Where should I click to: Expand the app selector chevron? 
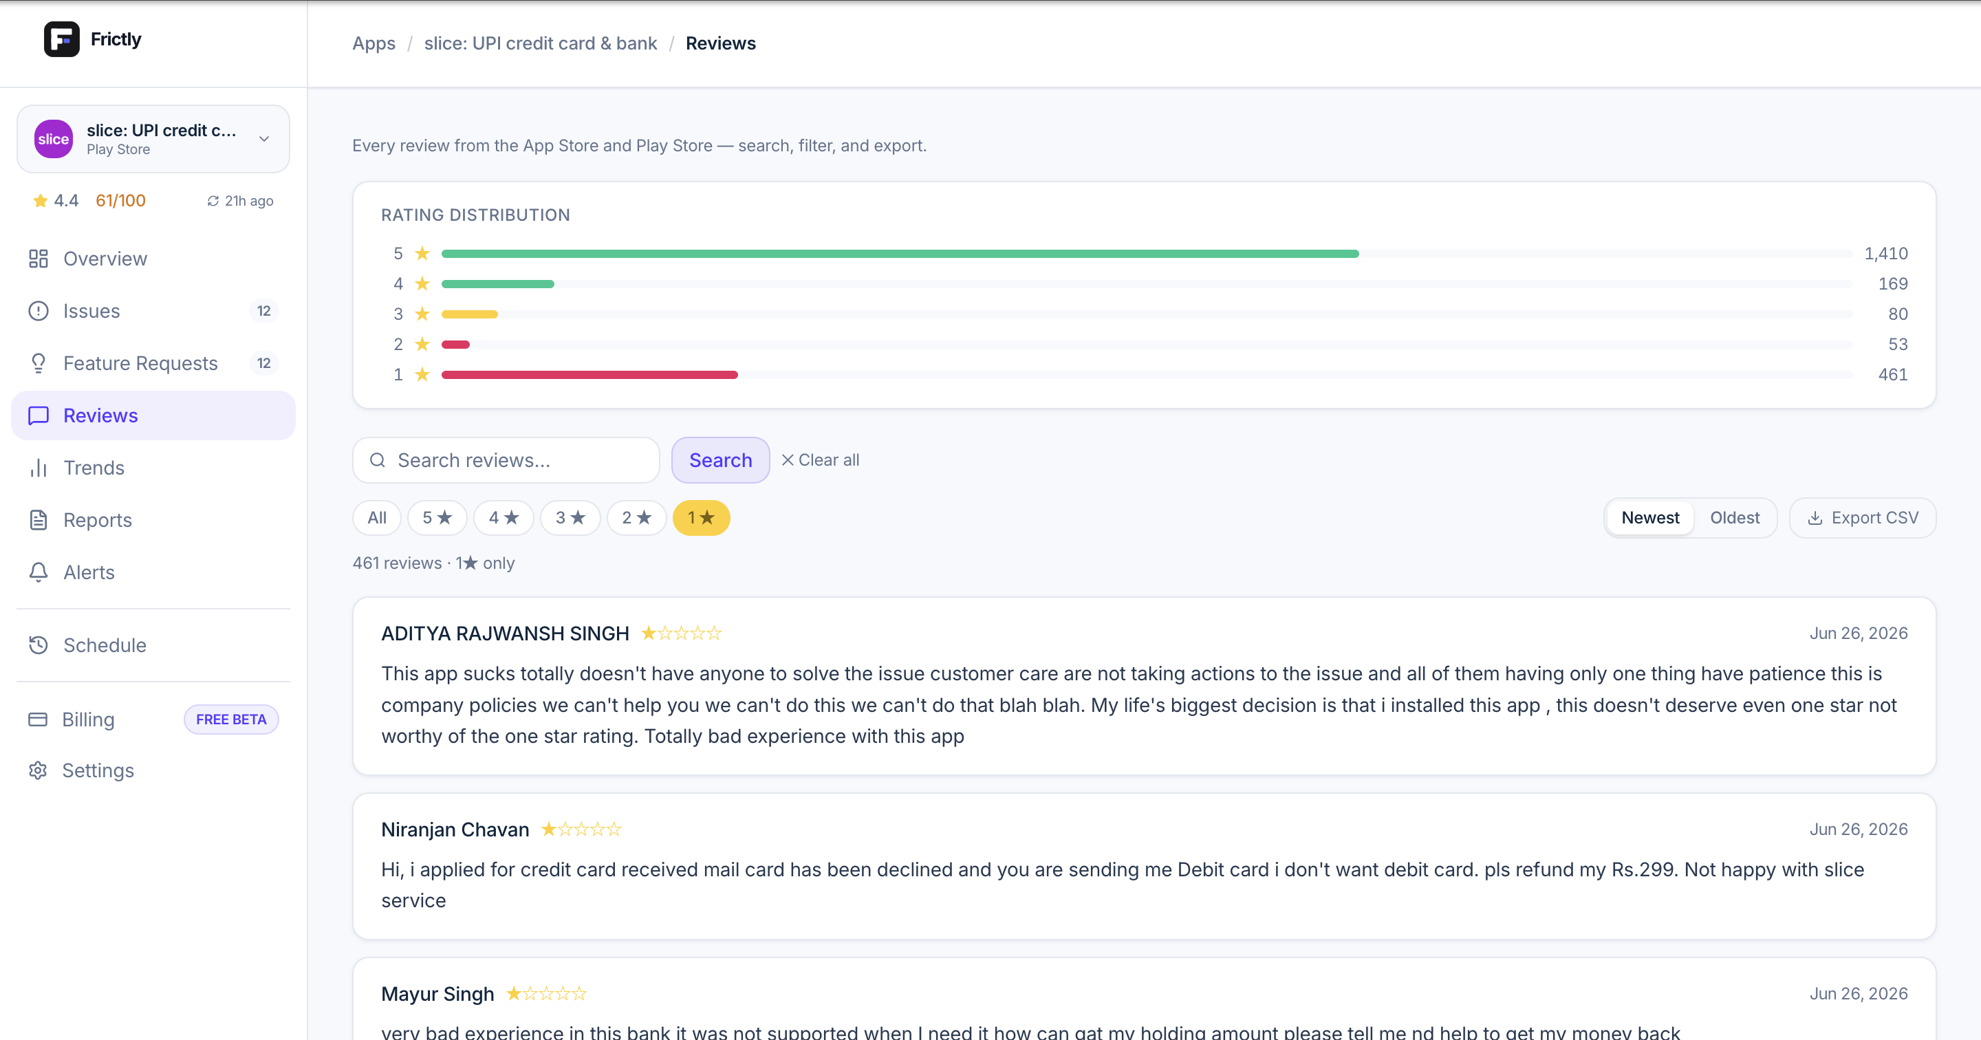tap(263, 139)
